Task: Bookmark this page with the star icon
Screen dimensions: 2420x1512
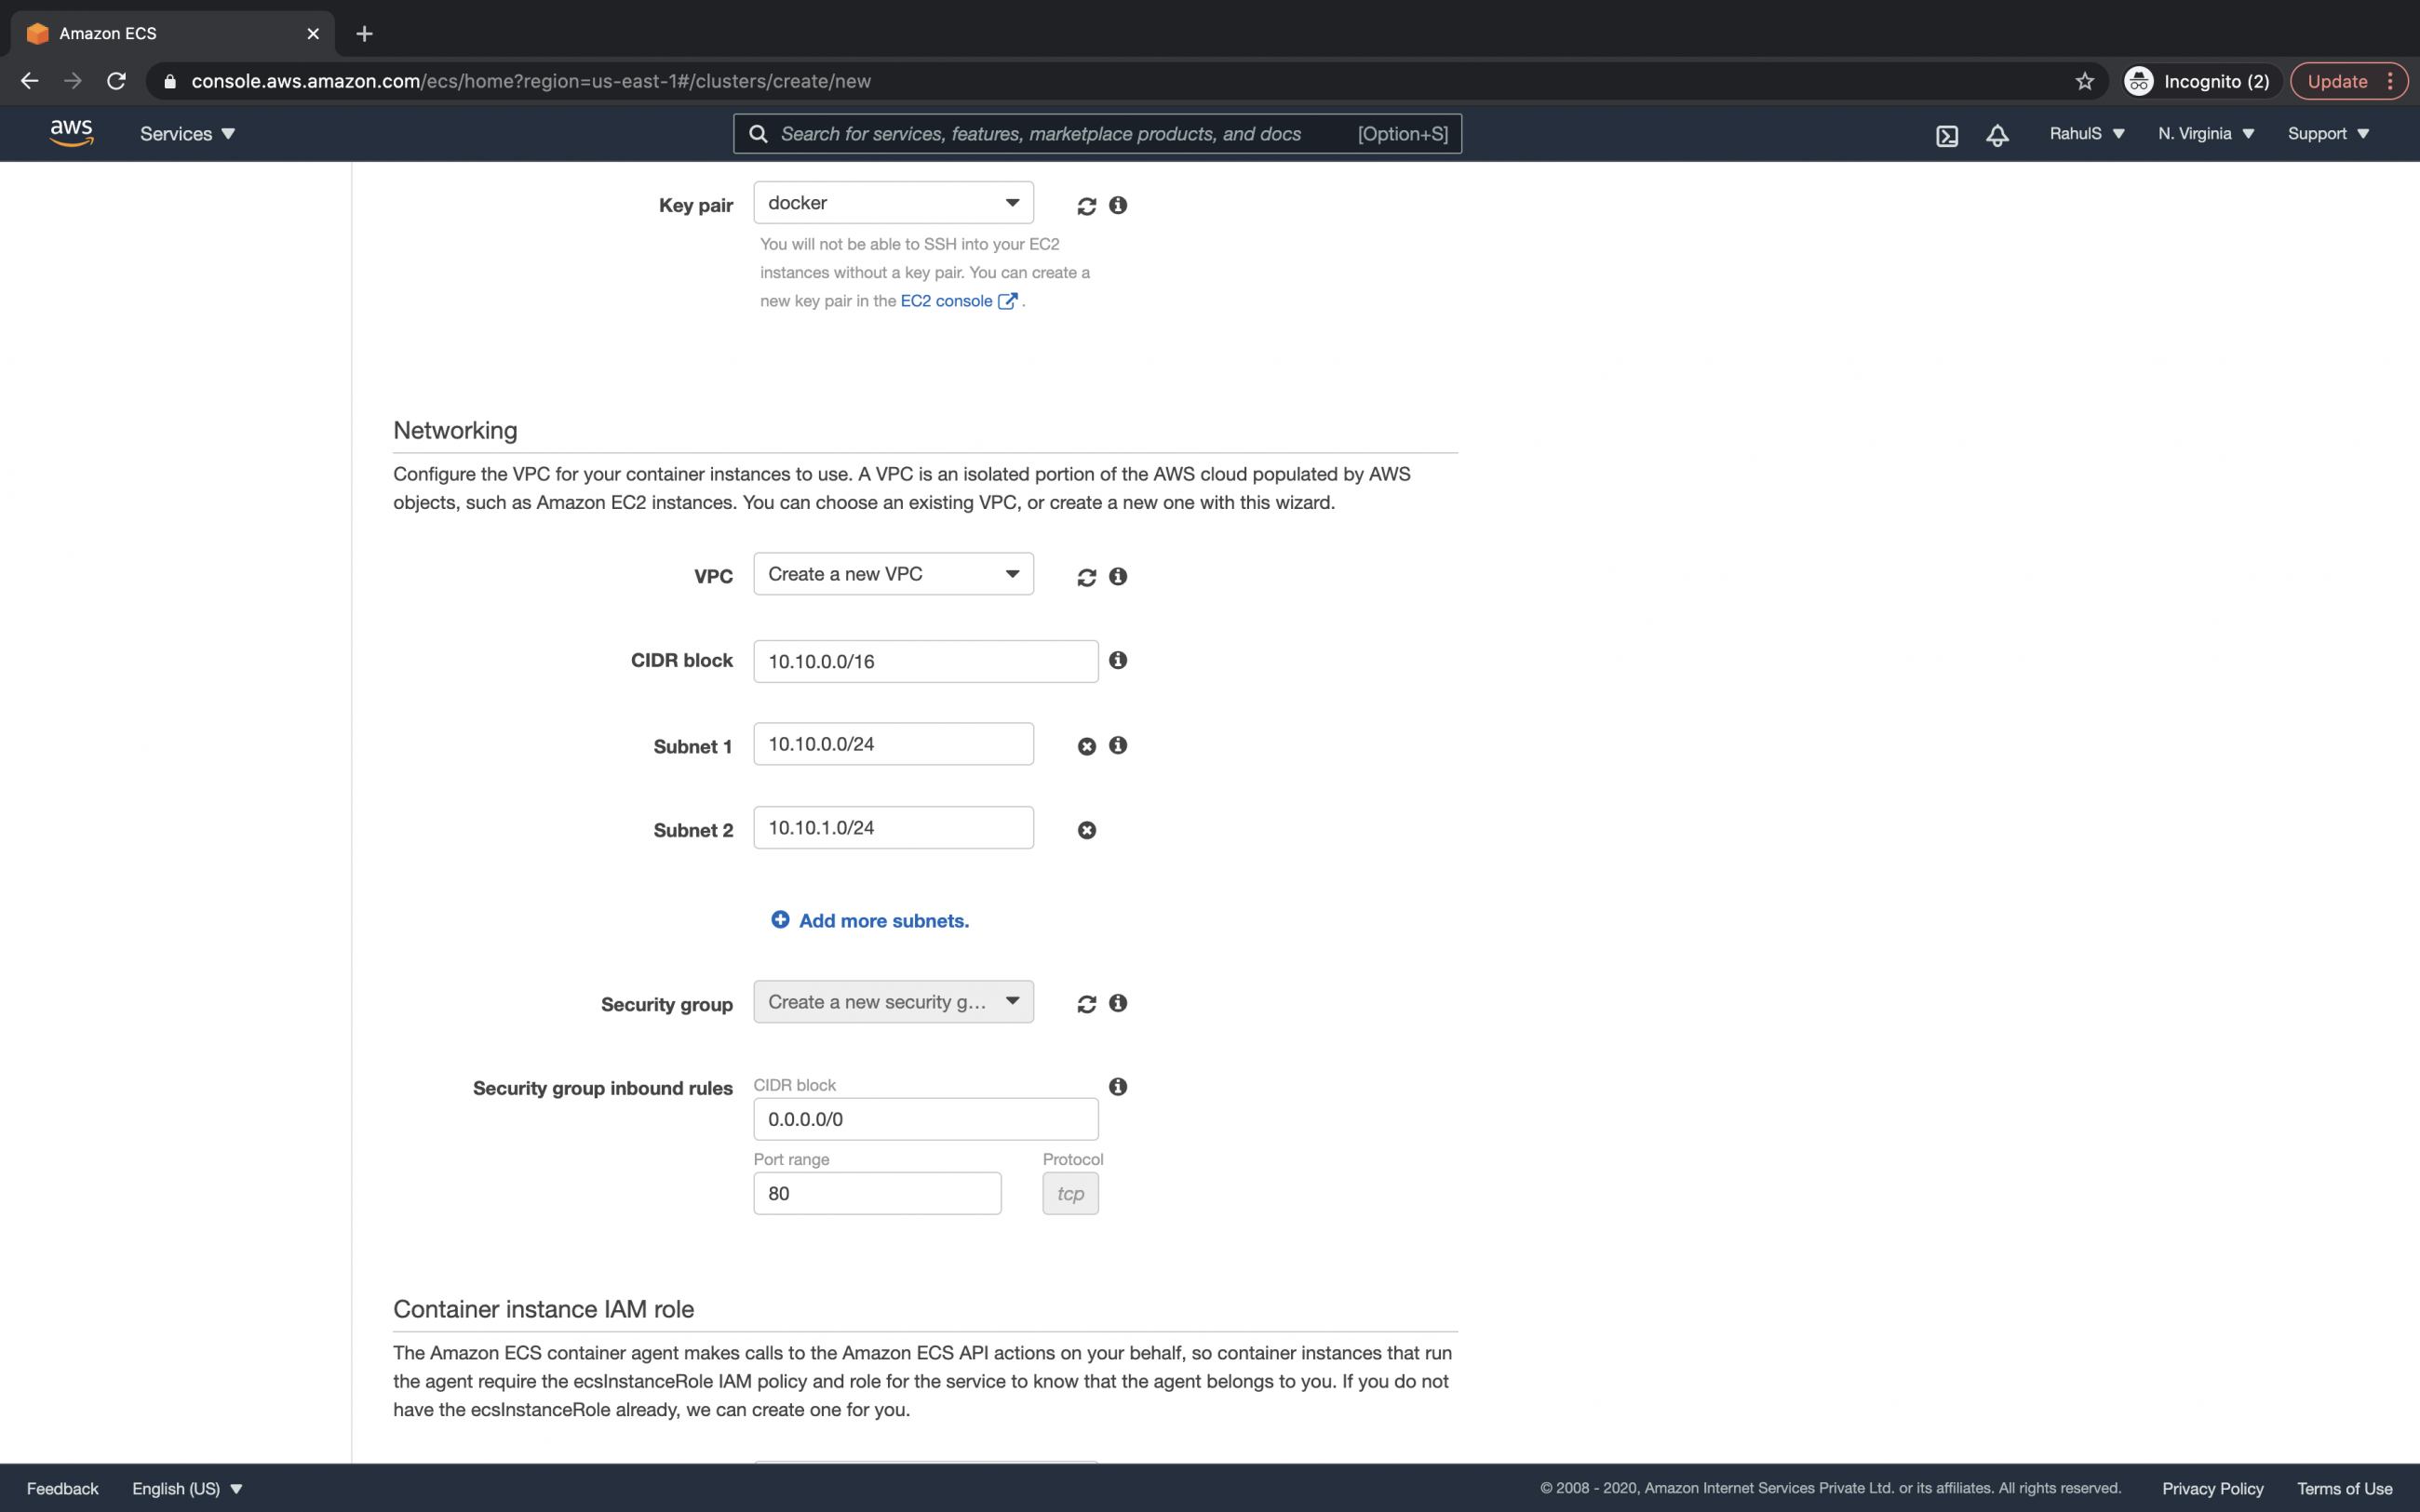Action: (2084, 81)
